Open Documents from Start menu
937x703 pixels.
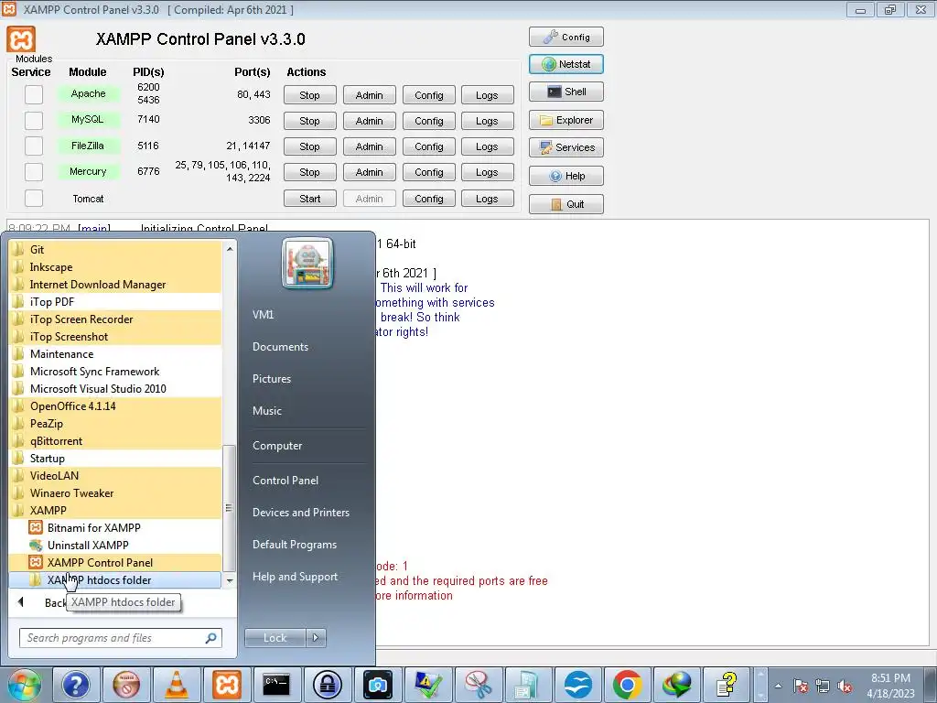(x=280, y=347)
